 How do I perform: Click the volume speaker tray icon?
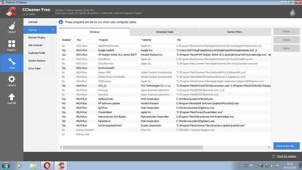point(272,166)
